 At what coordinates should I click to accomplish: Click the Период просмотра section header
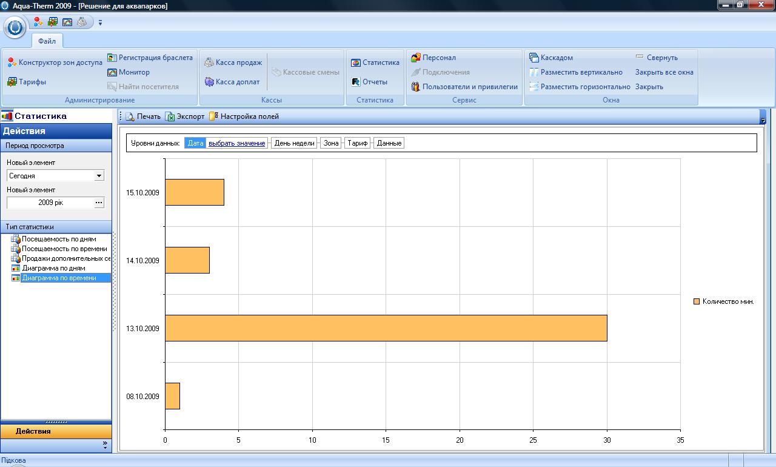coord(56,146)
